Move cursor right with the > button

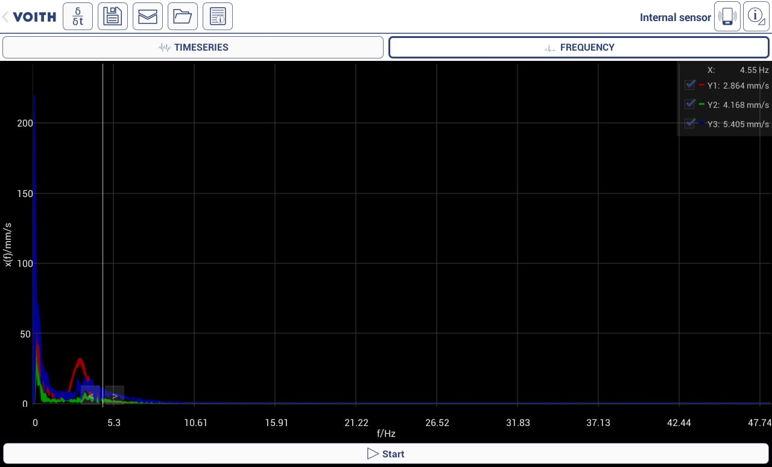tap(115, 395)
